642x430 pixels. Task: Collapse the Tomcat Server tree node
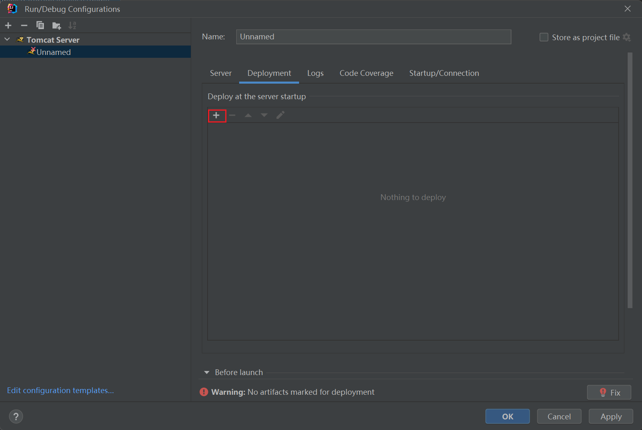click(7, 40)
